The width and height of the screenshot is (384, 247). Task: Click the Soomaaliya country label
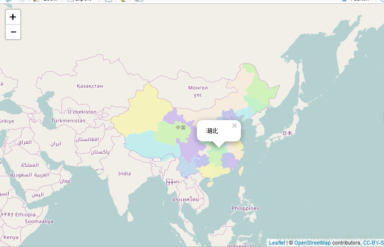[x=39, y=221]
